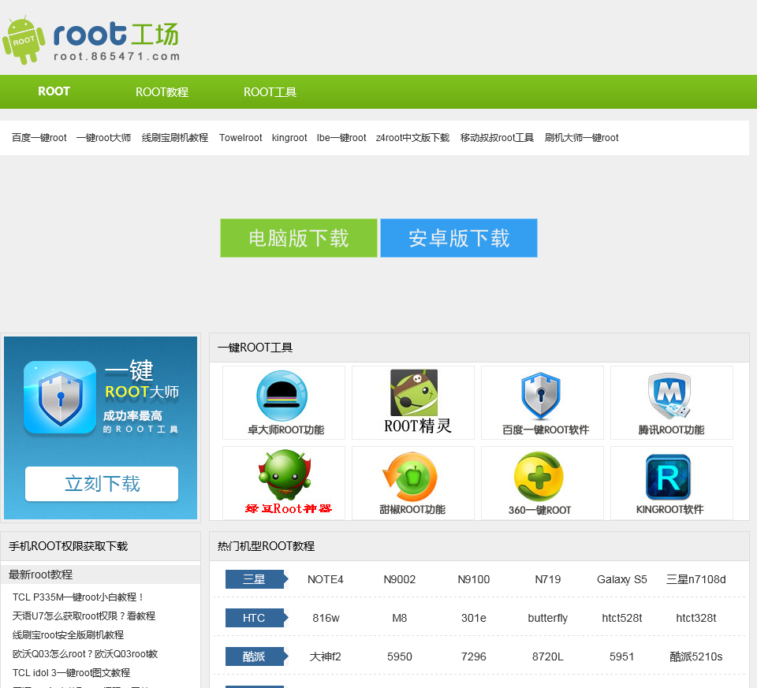Click the 安卓版下载 blue button
757x688 pixels.
pos(459,238)
